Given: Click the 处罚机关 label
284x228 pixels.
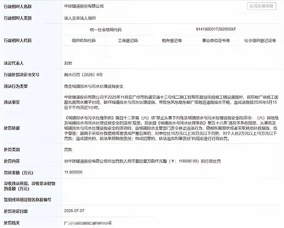Looking at the screenshot, I should (12, 223).
